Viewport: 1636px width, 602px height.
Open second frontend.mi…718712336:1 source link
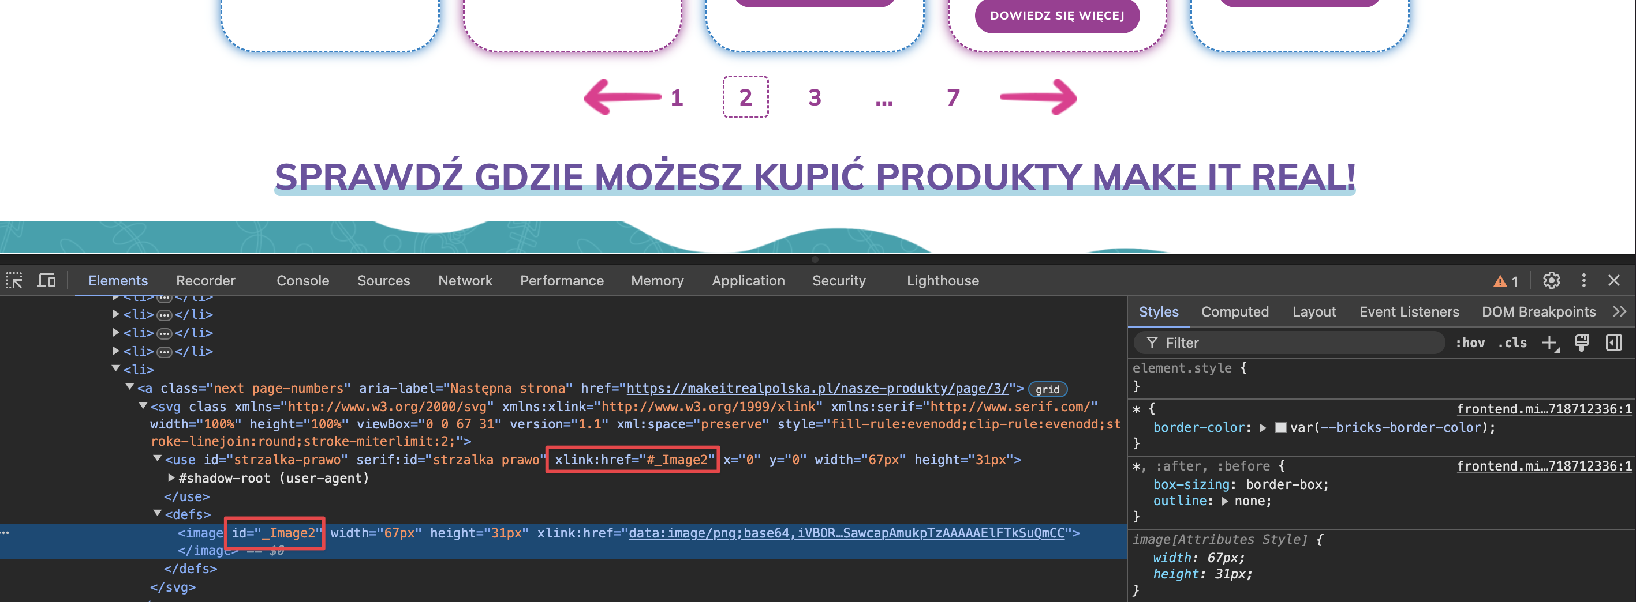click(1544, 466)
